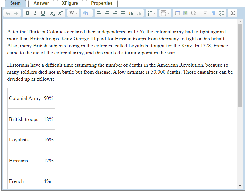Open the W underline style dropdown

point(73,13)
